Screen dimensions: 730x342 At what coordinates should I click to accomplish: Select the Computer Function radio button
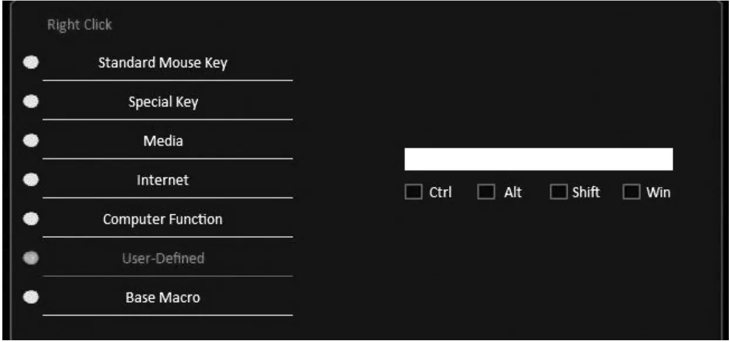(31, 219)
